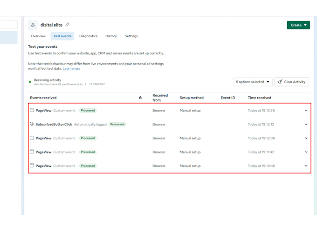Switch to the Overview tab
Image resolution: width=317 pixels, height=225 pixels.
click(x=38, y=36)
